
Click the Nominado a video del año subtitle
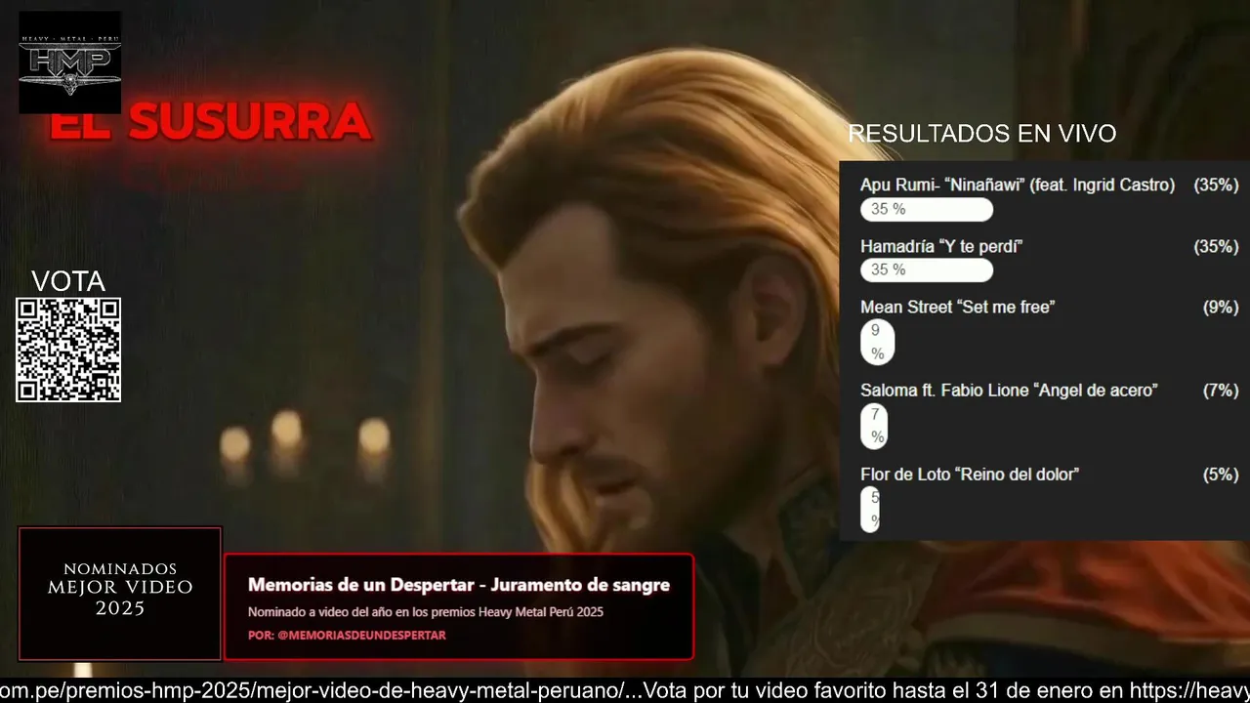point(426,612)
